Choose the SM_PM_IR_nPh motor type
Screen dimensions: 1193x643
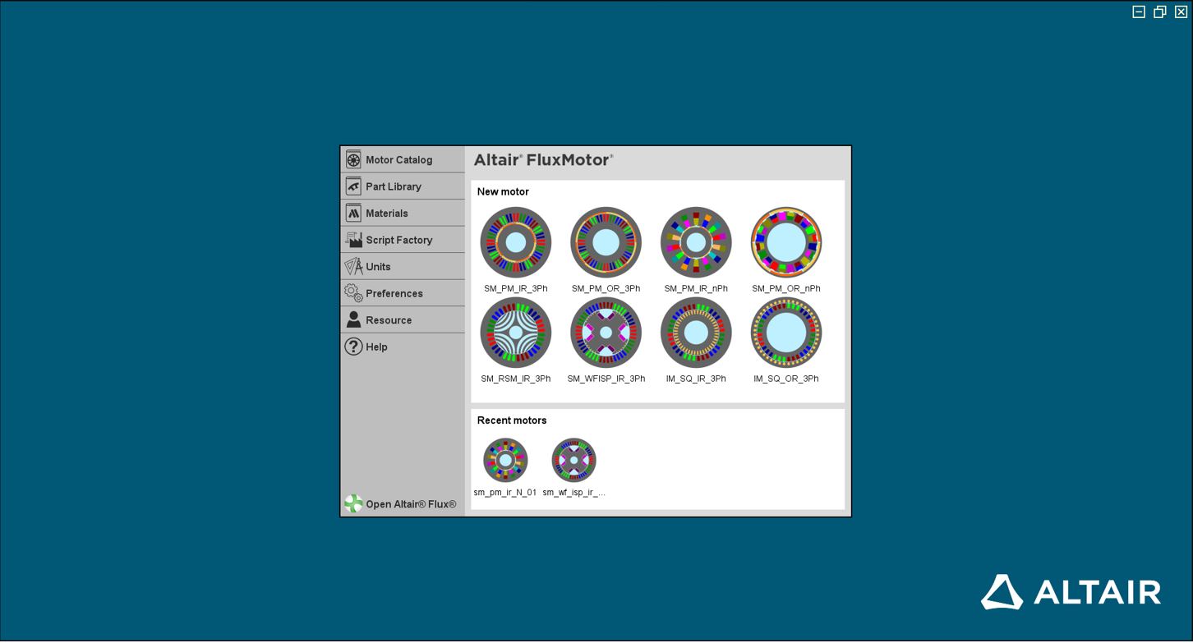696,243
